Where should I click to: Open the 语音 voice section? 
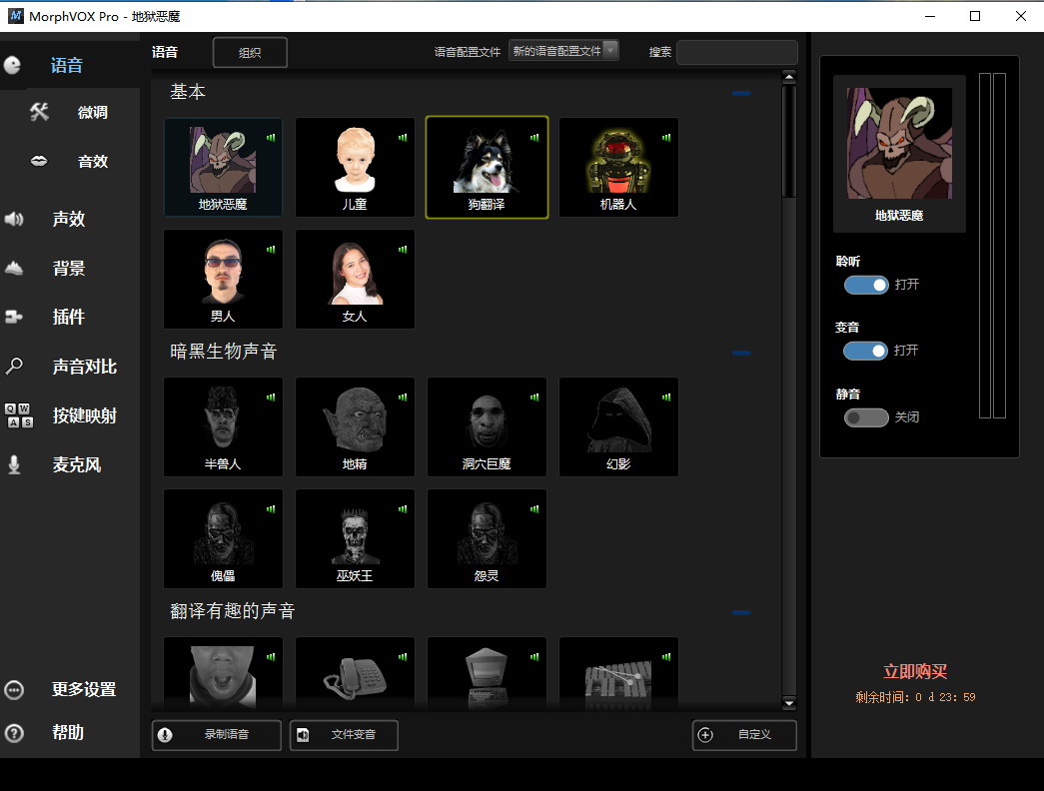tap(67, 65)
